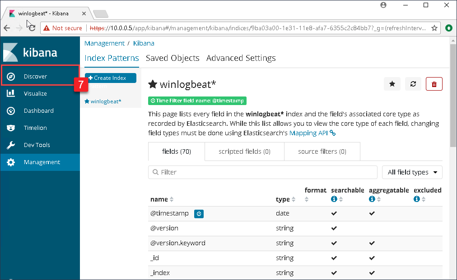457x280 pixels.
Task: Open Dev Tools wrench item
Action: point(40,145)
